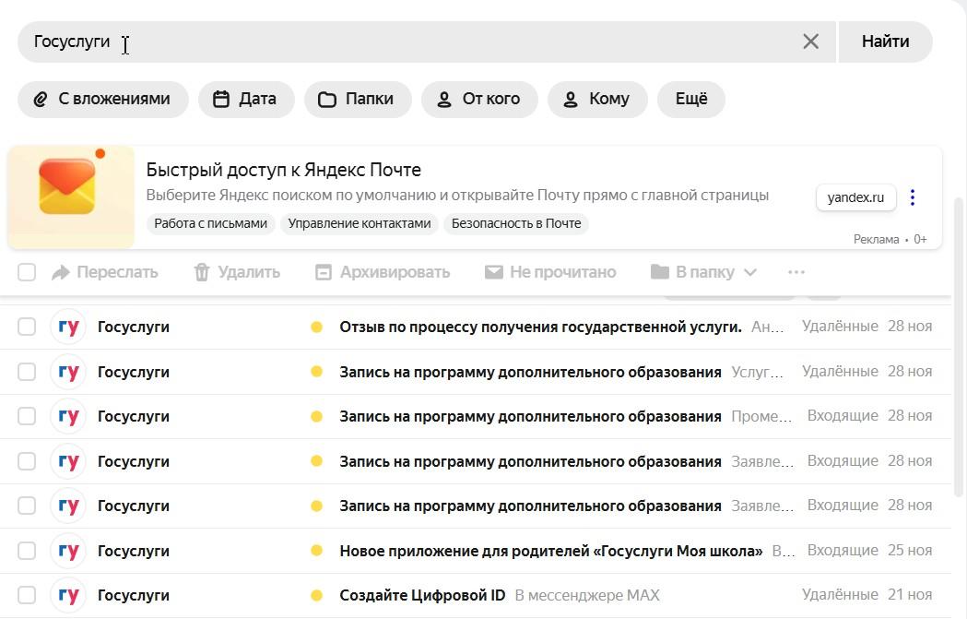Screen dimensions: 967x619
Task: Check the box for the Отзыв по процессу email
Action: click(x=27, y=327)
